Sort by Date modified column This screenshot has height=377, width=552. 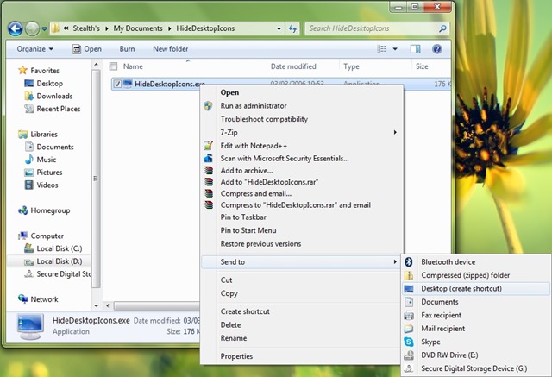pos(293,66)
